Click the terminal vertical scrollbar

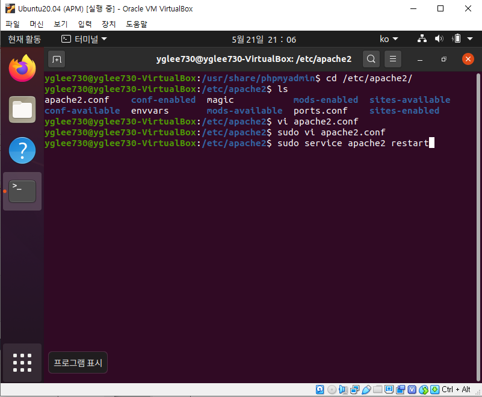pos(478,227)
